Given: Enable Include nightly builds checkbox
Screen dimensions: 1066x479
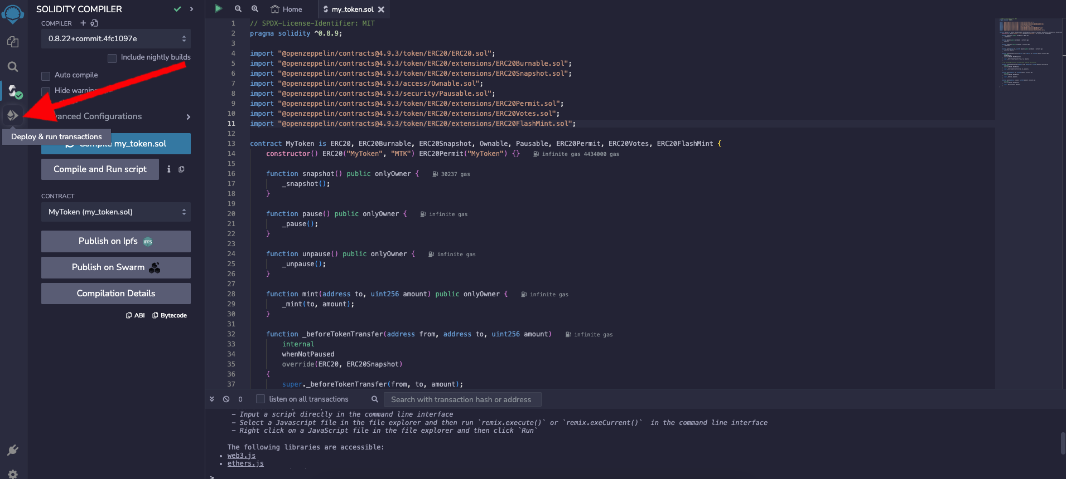Looking at the screenshot, I should pyautogui.click(x=112, y=58).
